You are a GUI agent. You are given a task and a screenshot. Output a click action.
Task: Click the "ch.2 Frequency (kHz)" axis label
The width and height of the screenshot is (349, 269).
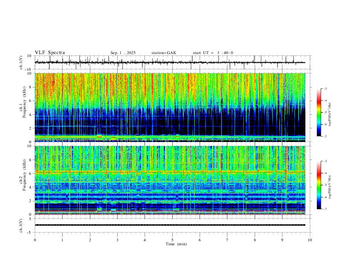coord(22,175)
